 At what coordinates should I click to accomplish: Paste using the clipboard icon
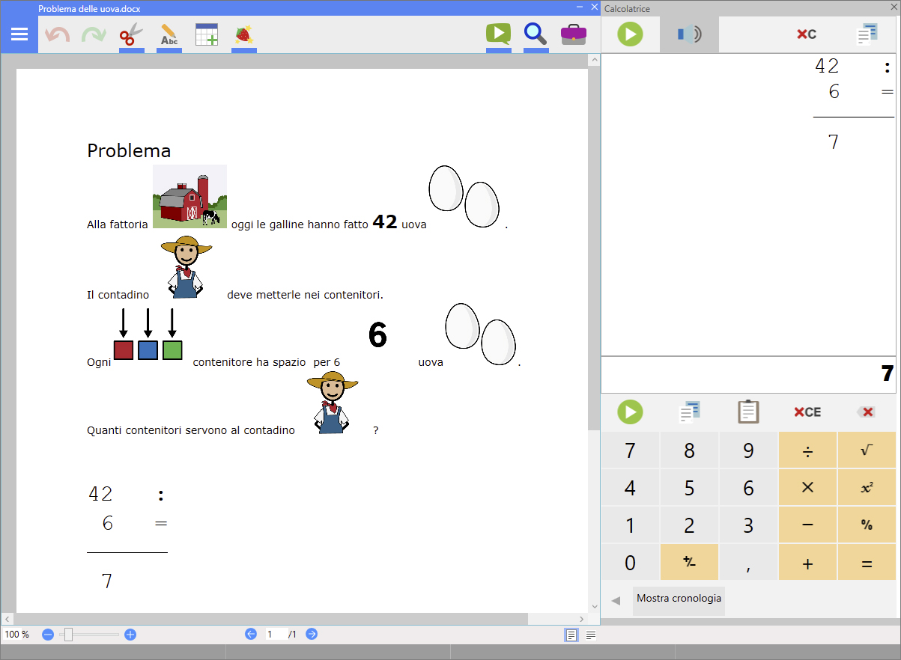click(x=748, y=412)
